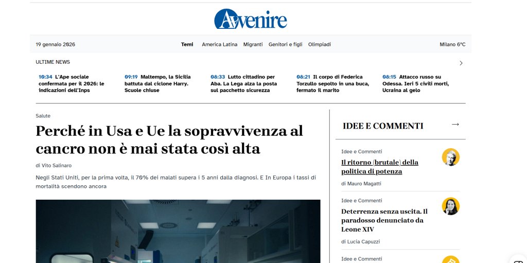Viewport: 527px width, 263px height.
Task: Open the Migranti topic
Action: pos(253,44)
